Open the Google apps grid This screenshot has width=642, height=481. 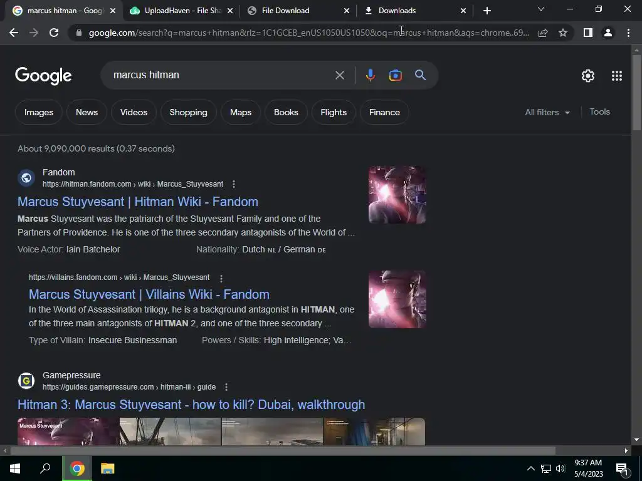[x=617, y=76]
